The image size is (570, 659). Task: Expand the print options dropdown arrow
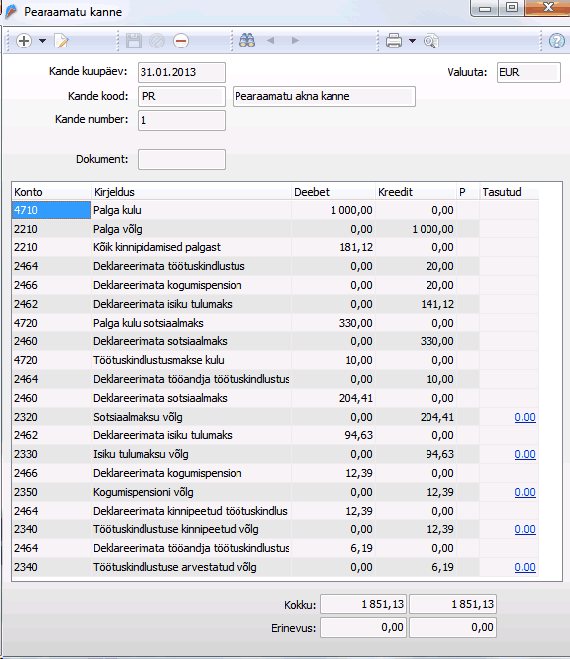[x=412, y=41]
